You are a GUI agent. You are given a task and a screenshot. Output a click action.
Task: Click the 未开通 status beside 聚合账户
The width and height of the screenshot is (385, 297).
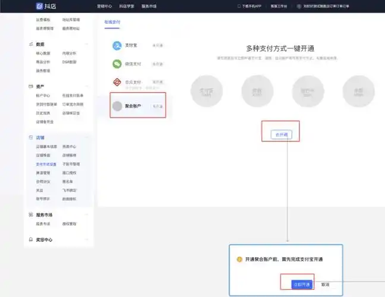(x=157, y=106)
